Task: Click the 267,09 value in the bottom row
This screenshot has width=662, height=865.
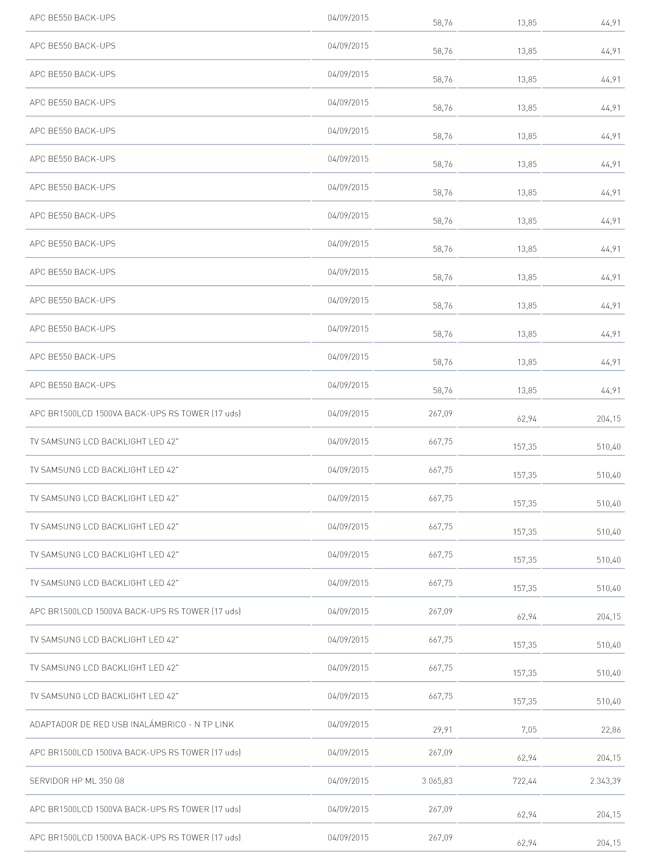Action: pos(441,837)
